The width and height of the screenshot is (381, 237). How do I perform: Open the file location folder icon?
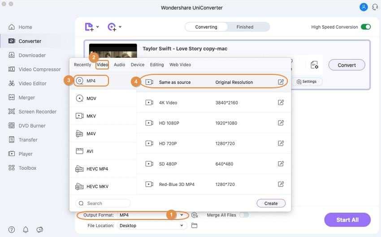click(x=194, y=226)
